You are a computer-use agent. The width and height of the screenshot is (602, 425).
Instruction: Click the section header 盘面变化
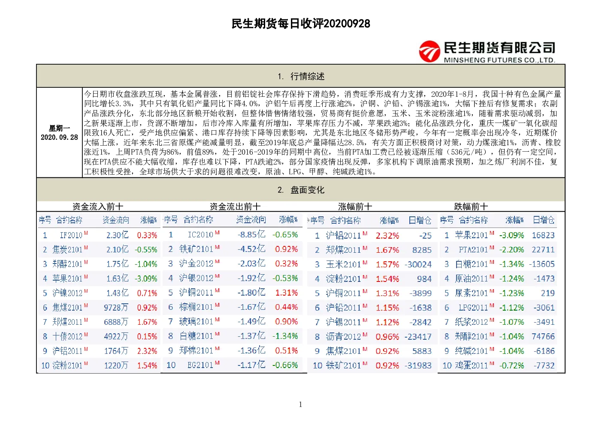[x=307, y=190]
